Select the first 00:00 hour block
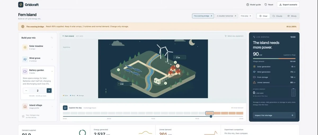This screenshot has height=135, width=318. point(67,113)
